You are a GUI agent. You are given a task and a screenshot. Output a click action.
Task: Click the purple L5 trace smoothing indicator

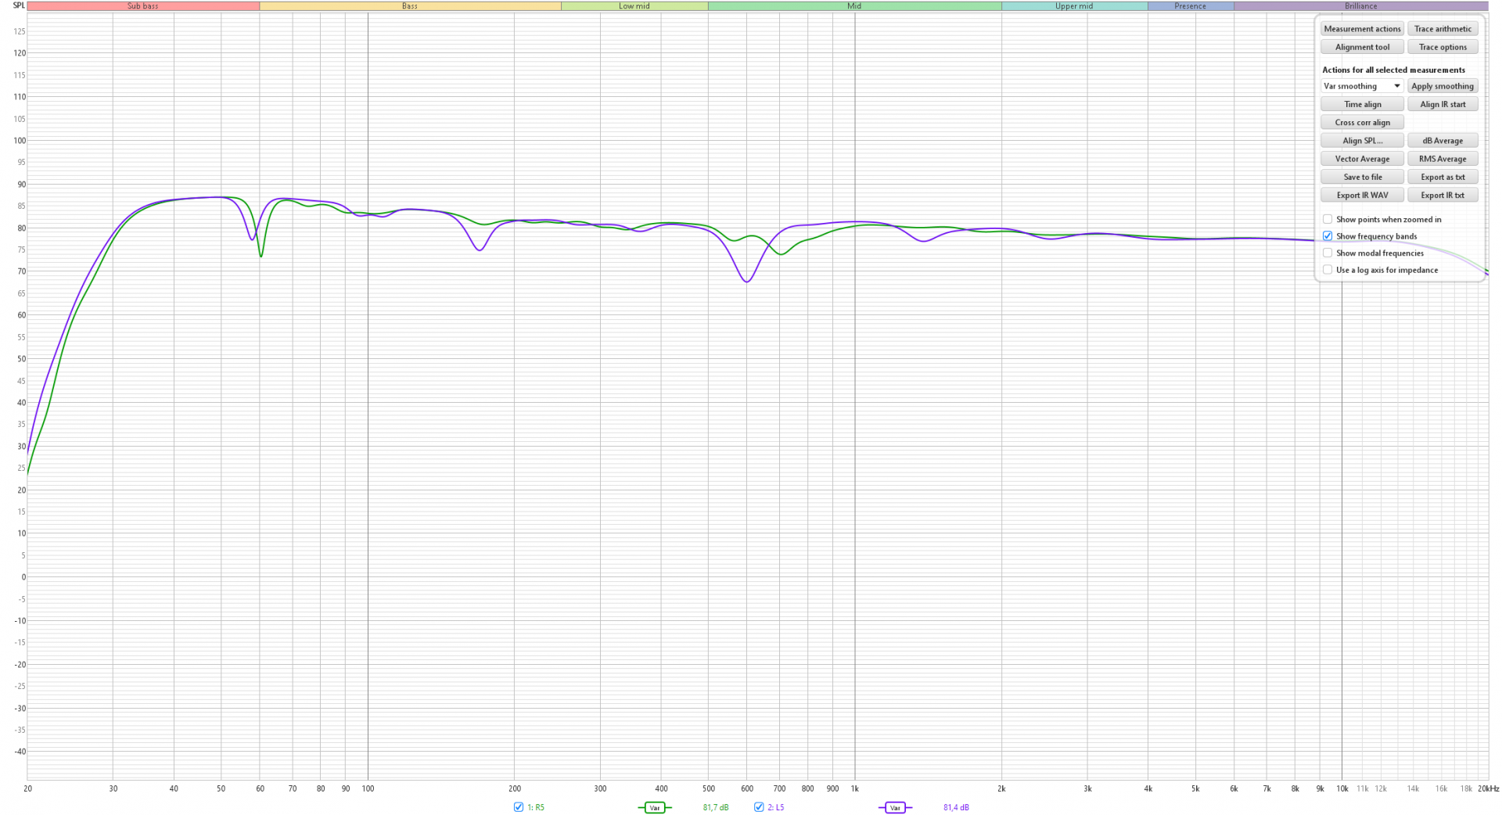tap(895, 807)
